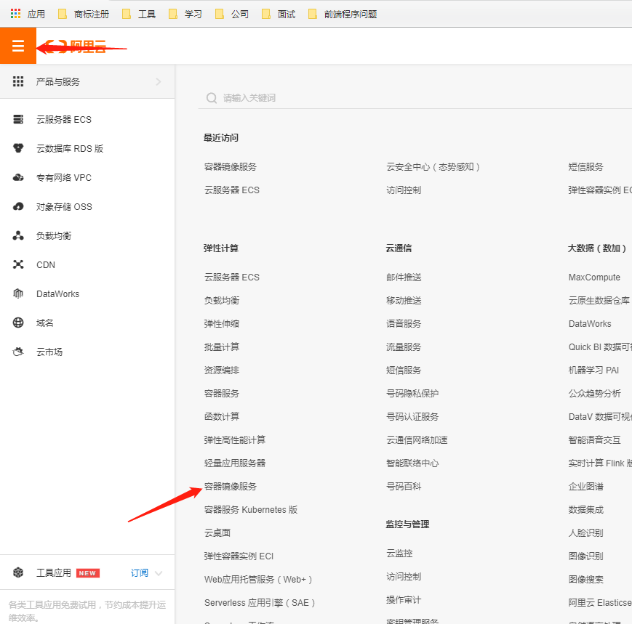Click the 负载均衡 sidebar icon
This screenshot has height=624, width=632.
click(x=18, y=235)
